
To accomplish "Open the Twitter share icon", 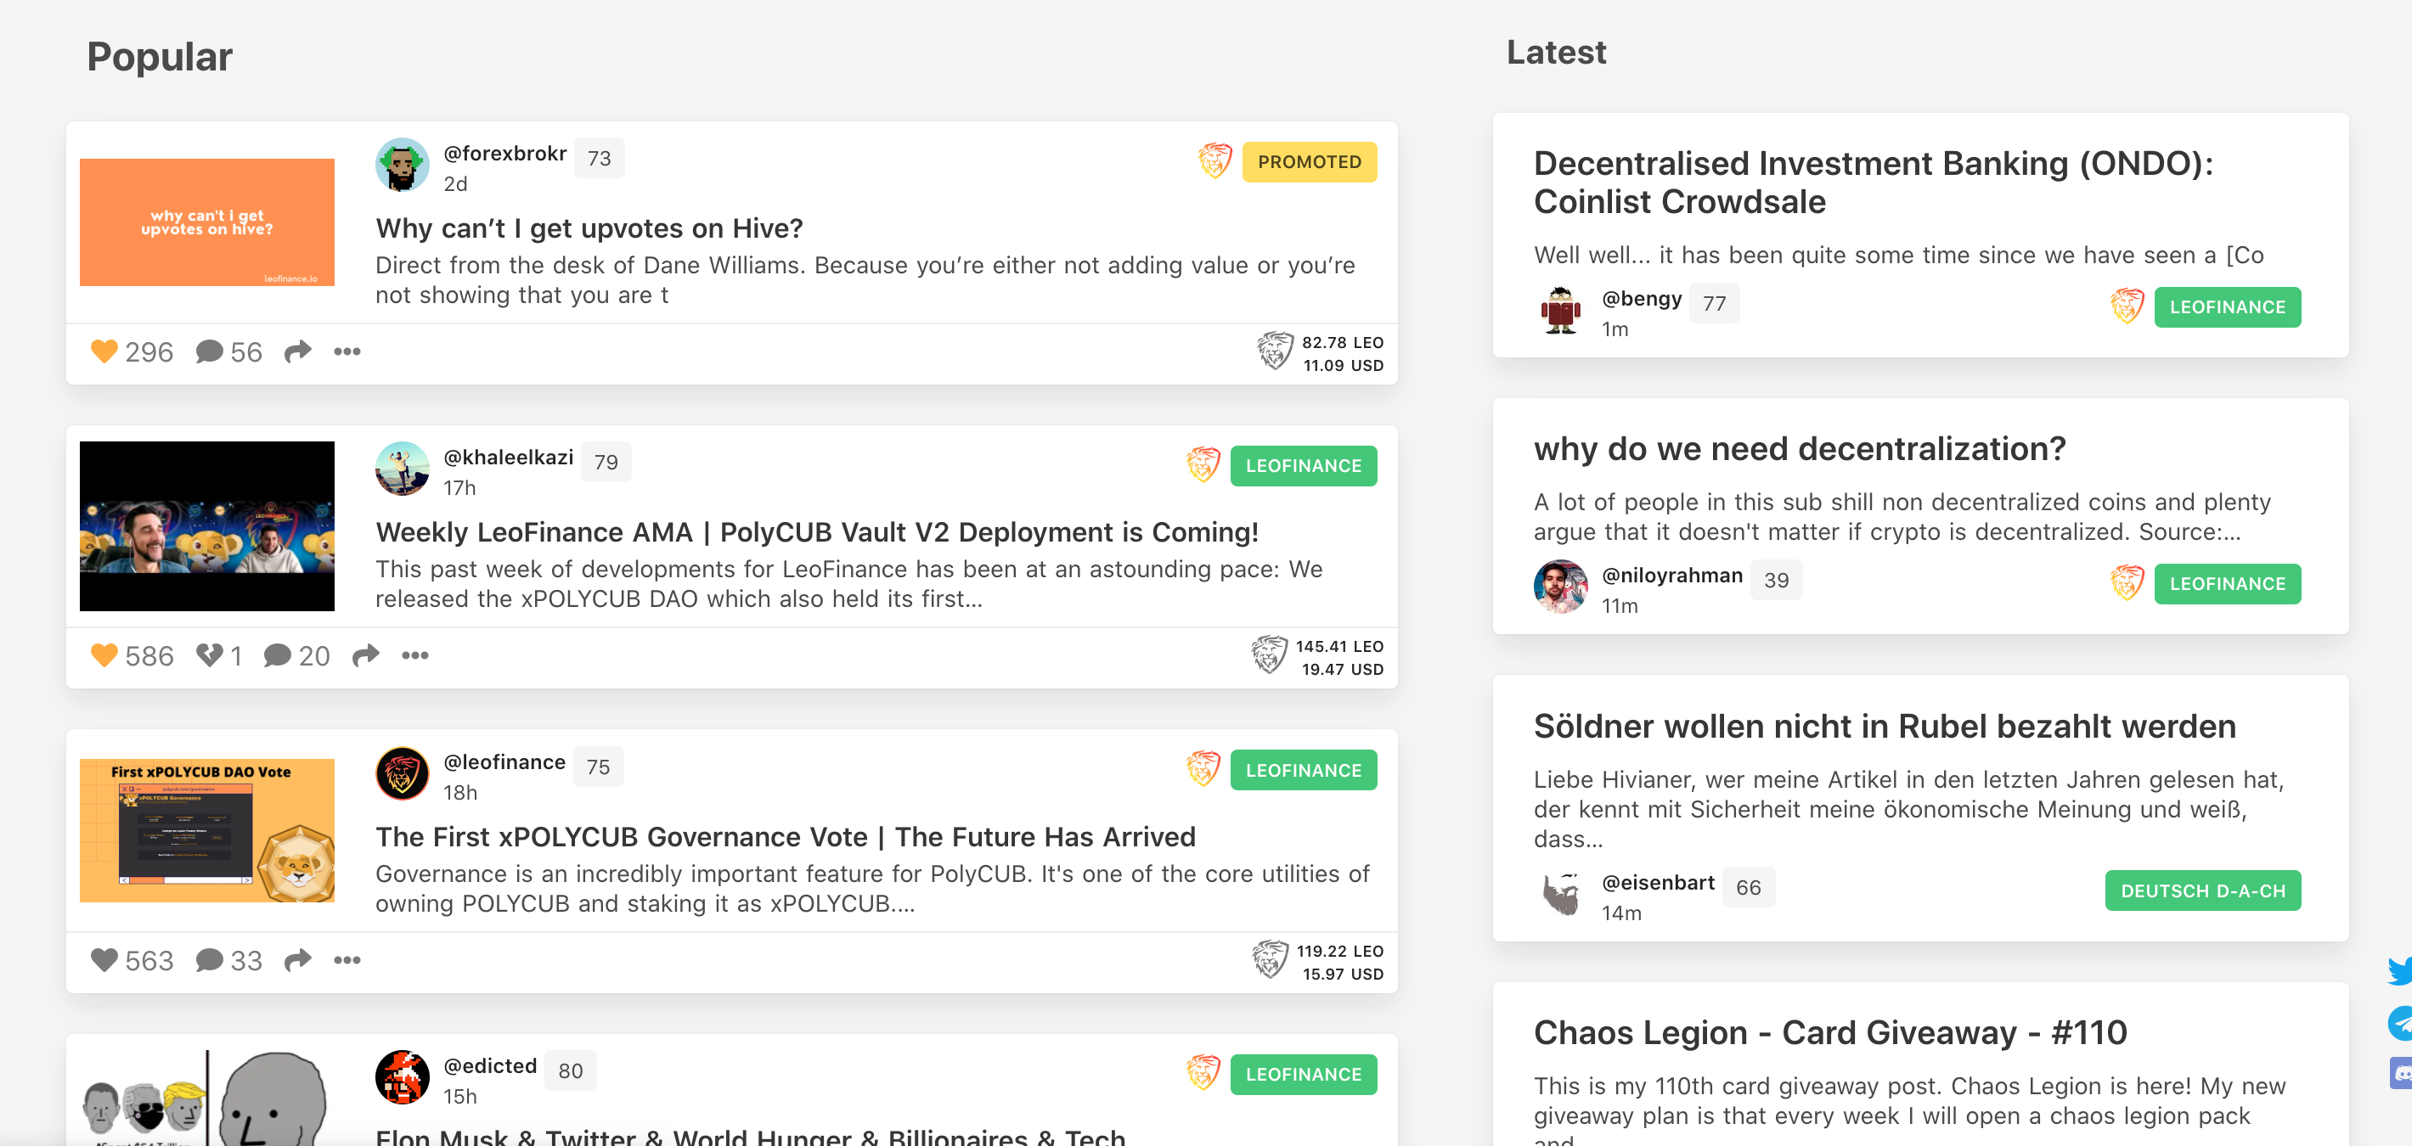I will click(2400, 971).
